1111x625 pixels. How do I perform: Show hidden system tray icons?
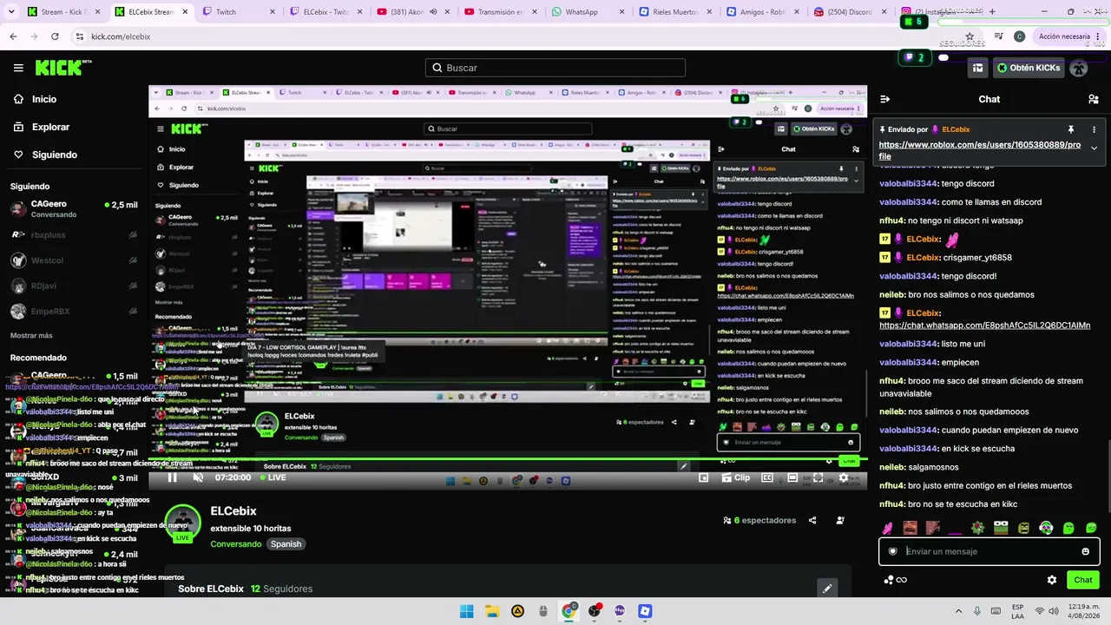[958, 611]
